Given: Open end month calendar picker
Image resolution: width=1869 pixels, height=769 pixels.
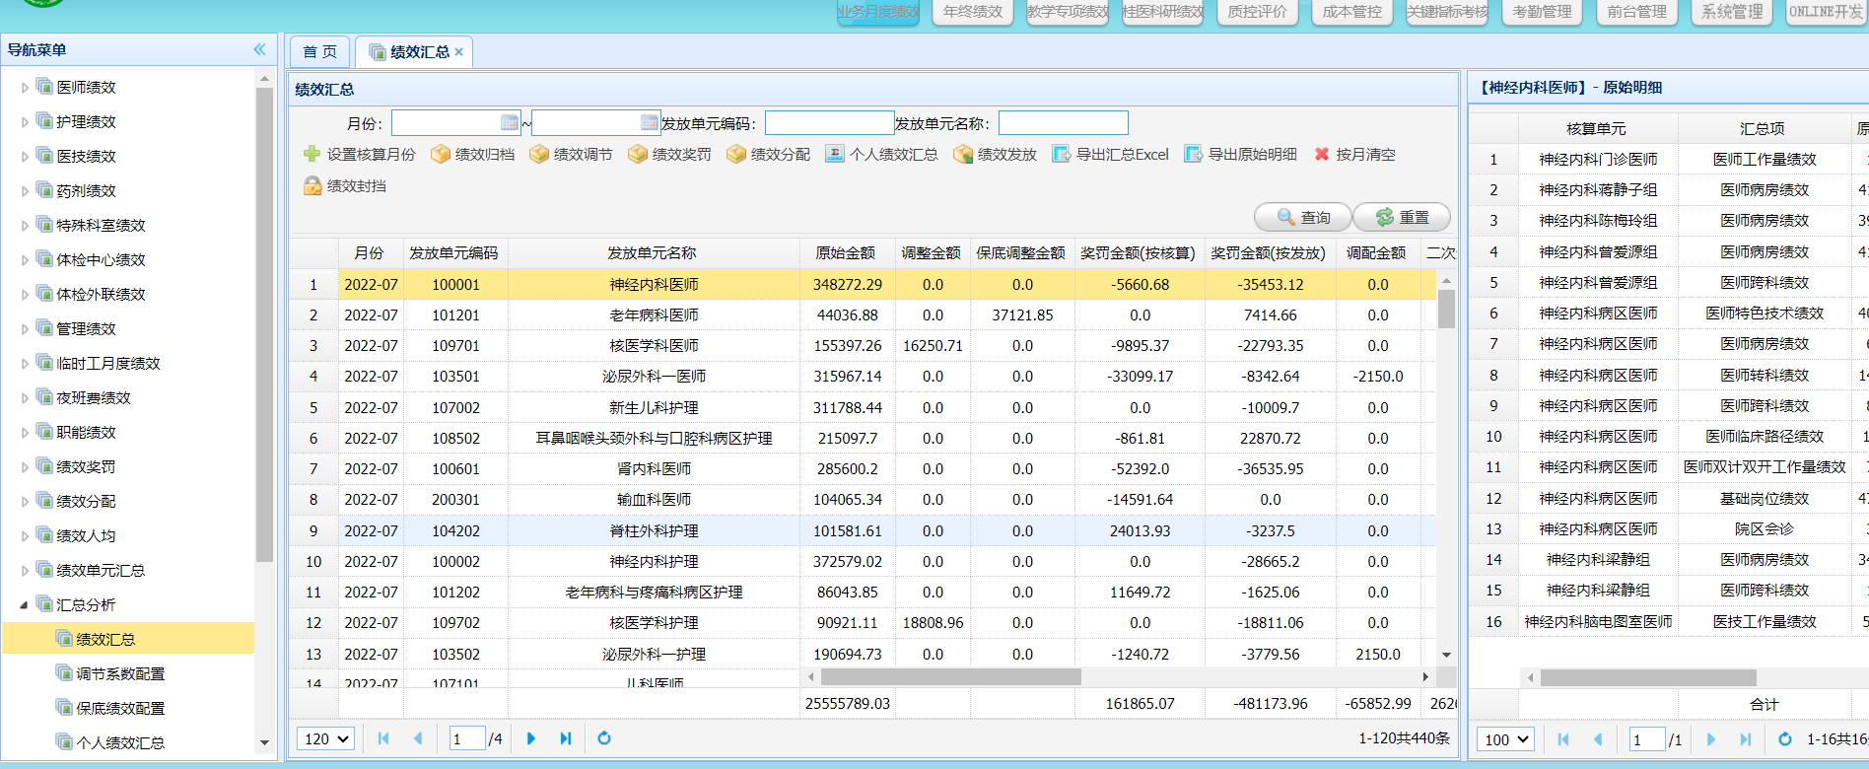Looking at the screenshot, I should click(x=650, y=123).
